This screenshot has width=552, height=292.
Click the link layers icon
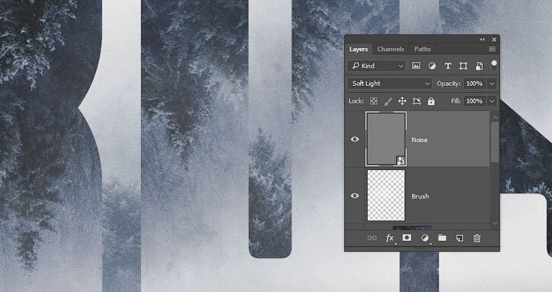point(372,238)
